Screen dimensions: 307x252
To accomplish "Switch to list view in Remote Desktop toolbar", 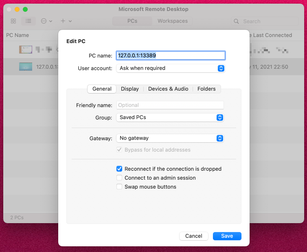I will pos(29,21).
